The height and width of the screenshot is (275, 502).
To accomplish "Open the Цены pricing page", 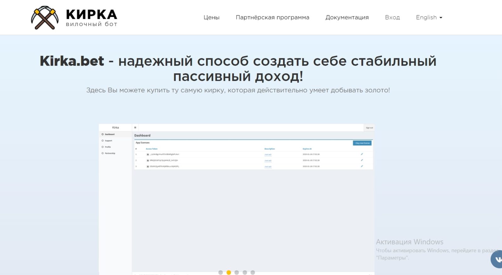I will [x=211, y=18].
